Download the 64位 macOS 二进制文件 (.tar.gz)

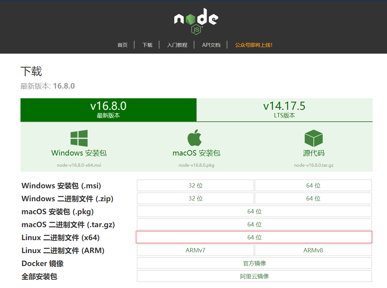coord(254,224)
